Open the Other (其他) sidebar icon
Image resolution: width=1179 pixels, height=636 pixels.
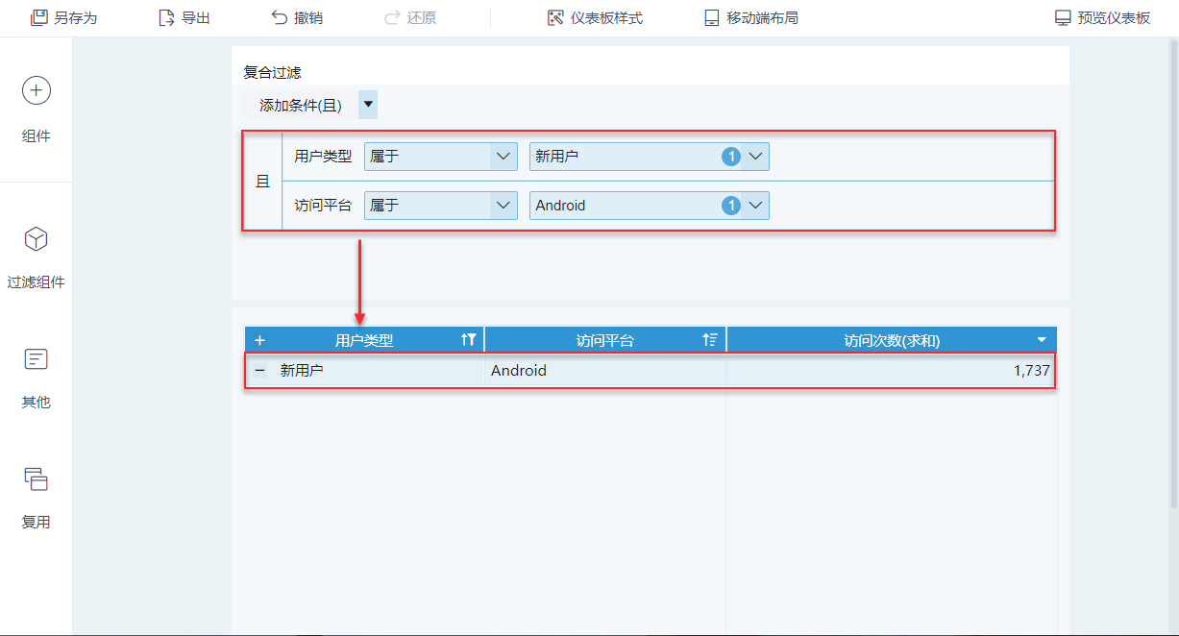pyautogui.click(x=37, y=359)
